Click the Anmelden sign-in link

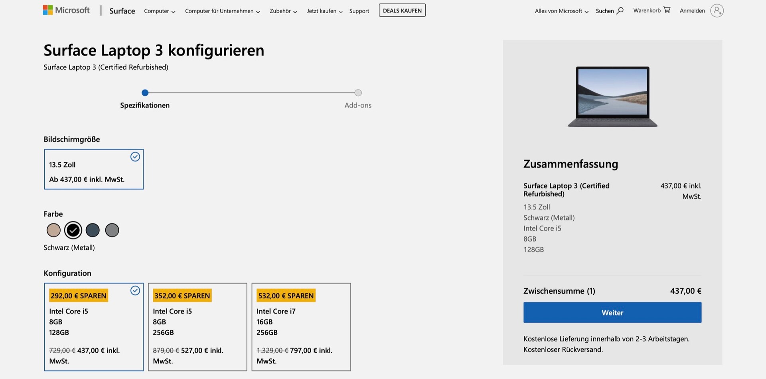point(692,11)
